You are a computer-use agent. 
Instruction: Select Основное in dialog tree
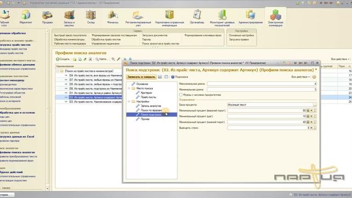point(142,84)
